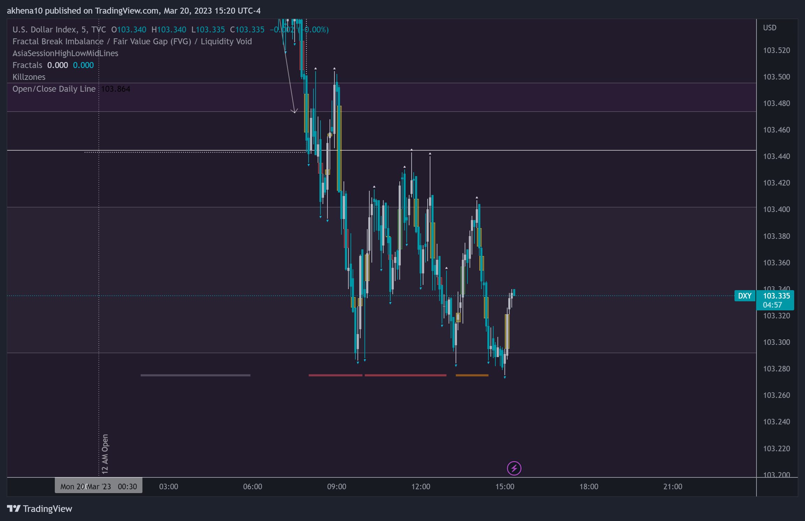
Task: Click the purple lightning bolt event icon
Action: 514,468
